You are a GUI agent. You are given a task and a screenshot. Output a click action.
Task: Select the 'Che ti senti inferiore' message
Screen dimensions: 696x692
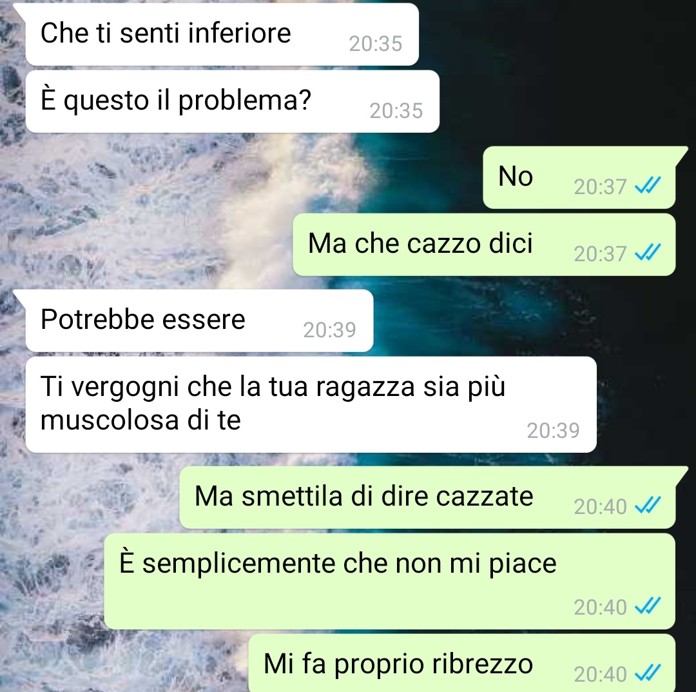pyautogui.click(x=222, y=34)
